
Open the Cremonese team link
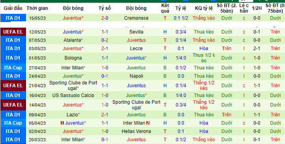point(136,18)
